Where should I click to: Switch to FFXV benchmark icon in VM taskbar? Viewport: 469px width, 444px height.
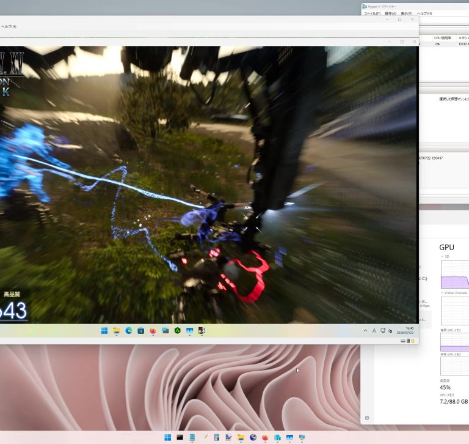[202, 330]
